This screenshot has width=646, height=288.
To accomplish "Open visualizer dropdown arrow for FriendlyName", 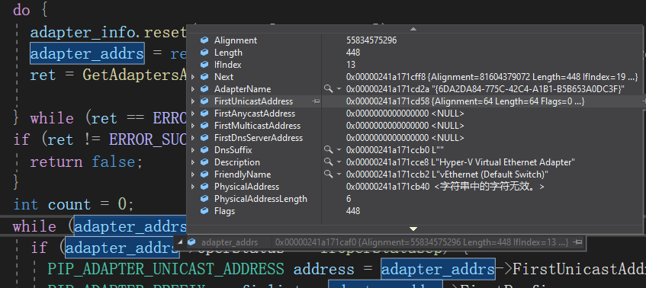I will tap(339, 174).
